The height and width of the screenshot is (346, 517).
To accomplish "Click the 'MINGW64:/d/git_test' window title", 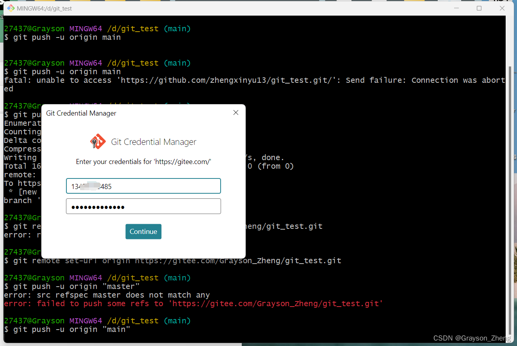I will tap(44, 8).
